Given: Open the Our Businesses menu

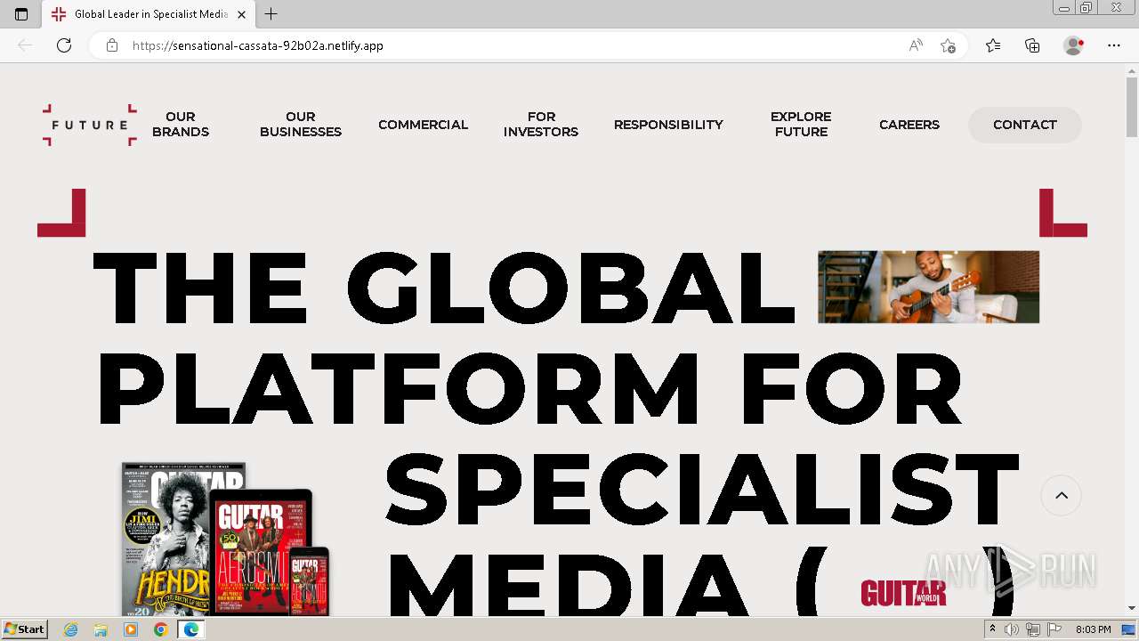Looking at the screenshot, I should click(301, 124).
